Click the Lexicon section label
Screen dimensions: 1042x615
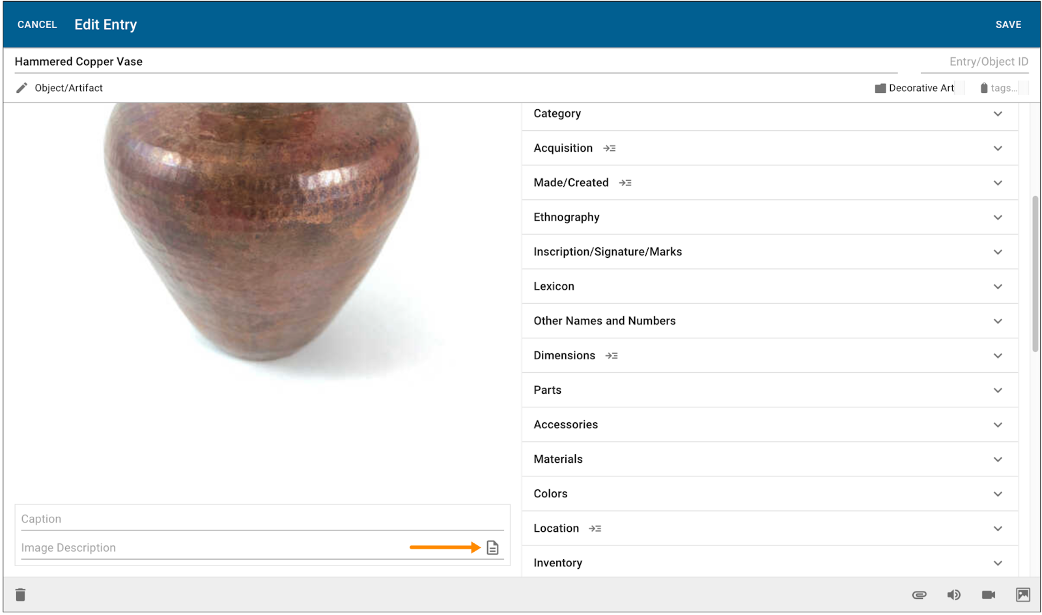[554, 286]
